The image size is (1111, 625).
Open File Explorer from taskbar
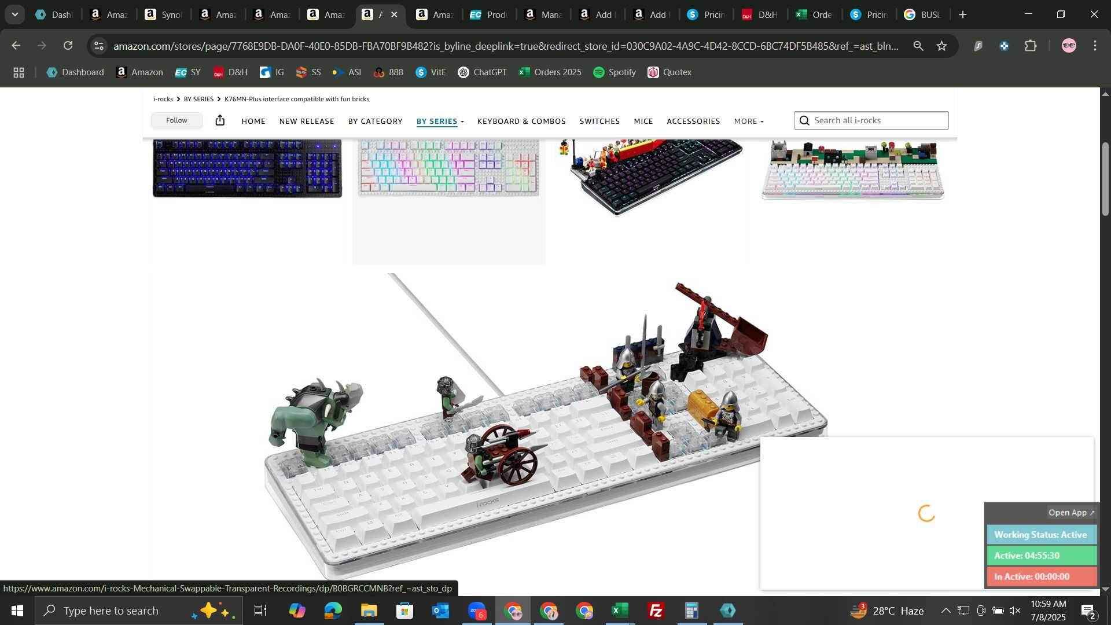369,611
